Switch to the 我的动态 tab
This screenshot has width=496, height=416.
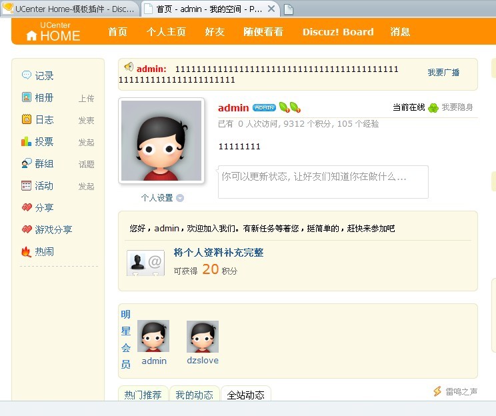click(194, 395)
